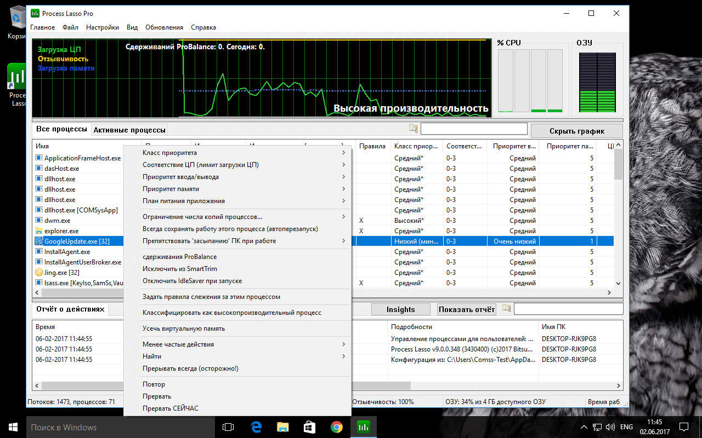Open the Файл menu
The width and height of the screenshot is (702, 438).
pyautogui.click(x=70, y=27)
